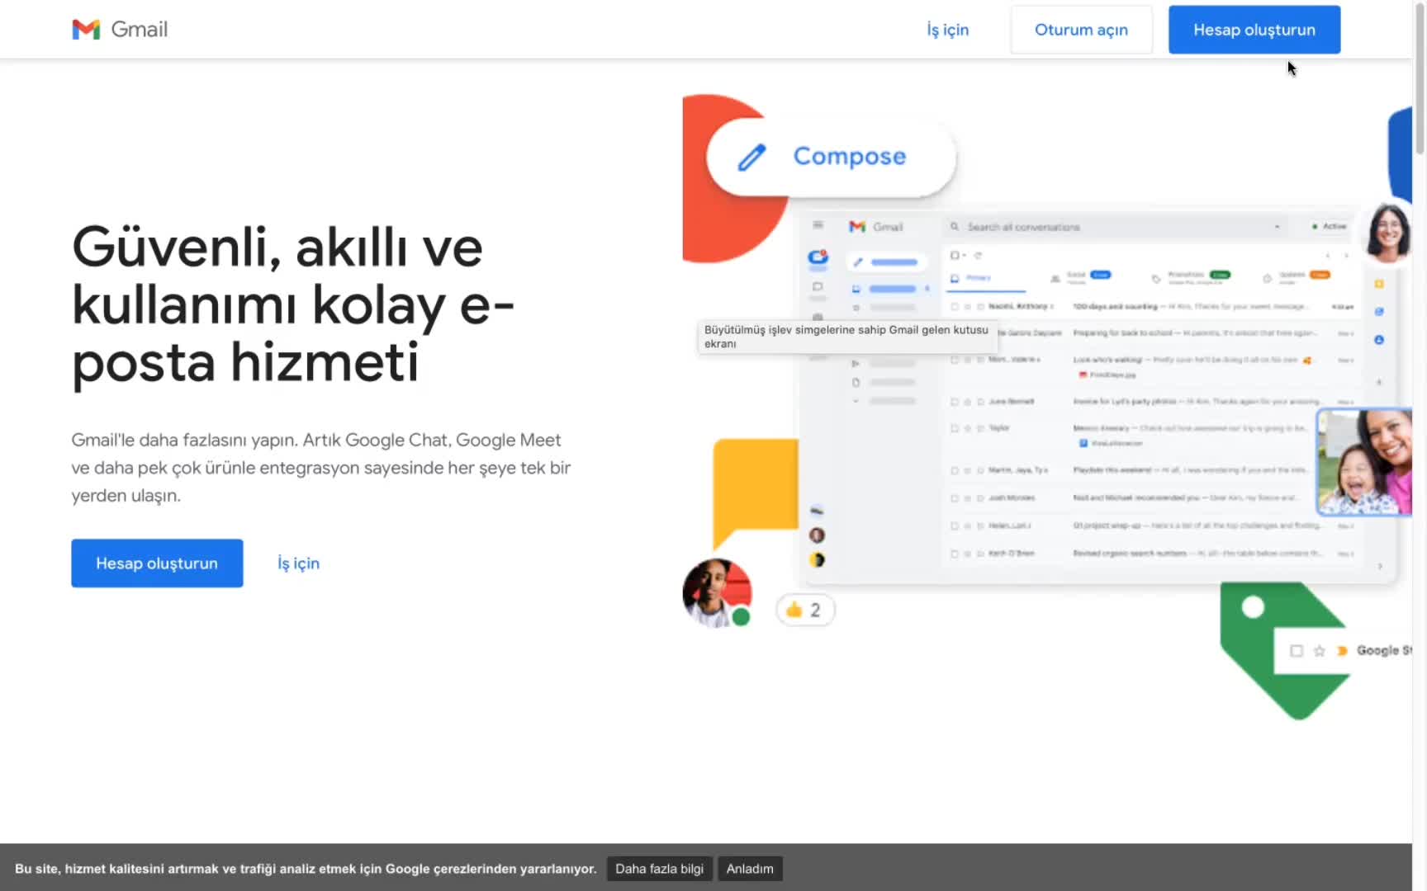Image resolution: width=1427 pixels, height=891 pixels.
Task: Click the woman's avatar at top right
Action: (x=1388, y=232)
